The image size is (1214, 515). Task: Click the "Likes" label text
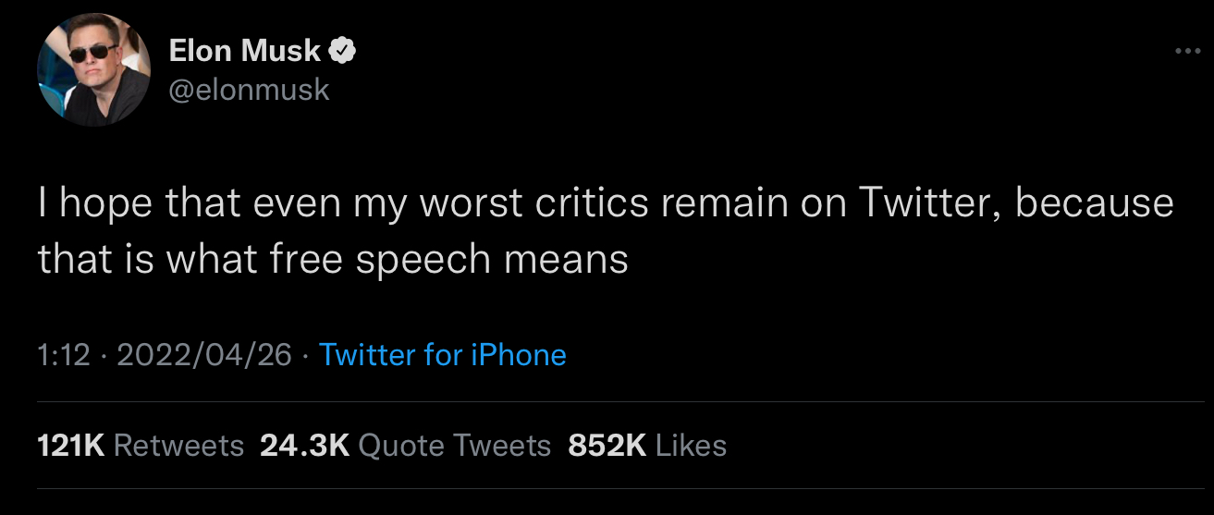click(691, 446)
